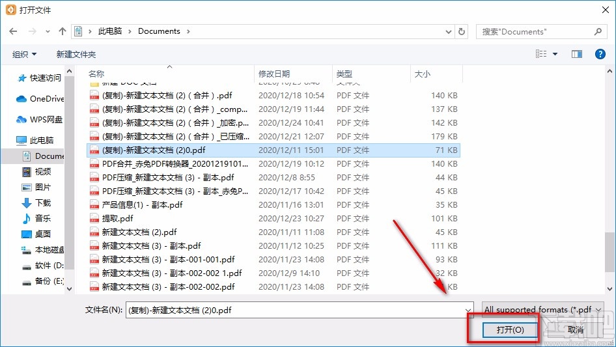Create a folder with 新建文件夹
The width and height of the screenshot is (616, 347).
click(x=76, y=54)
